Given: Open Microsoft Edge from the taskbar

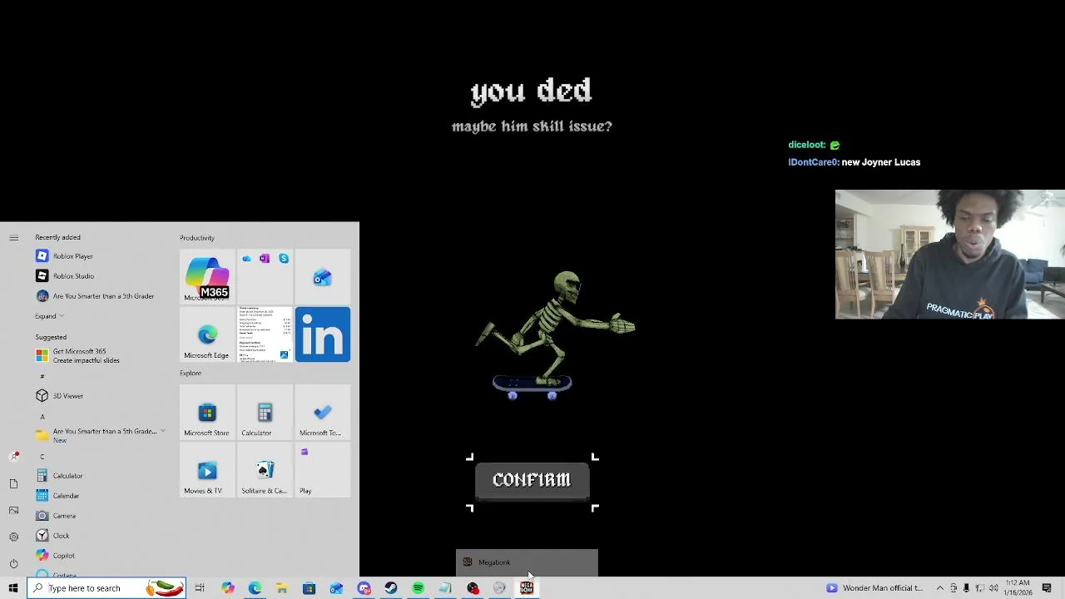Looking at the screenshot, I should point(255,588).
